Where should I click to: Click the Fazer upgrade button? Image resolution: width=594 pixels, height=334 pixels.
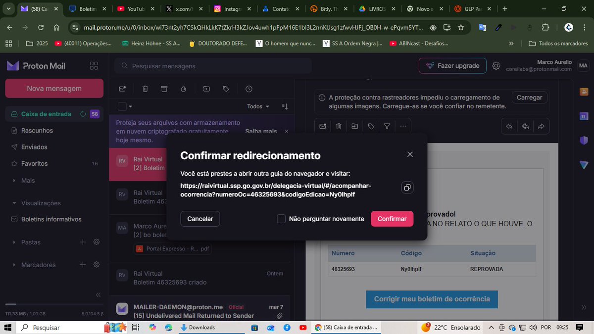coord(452,66)
